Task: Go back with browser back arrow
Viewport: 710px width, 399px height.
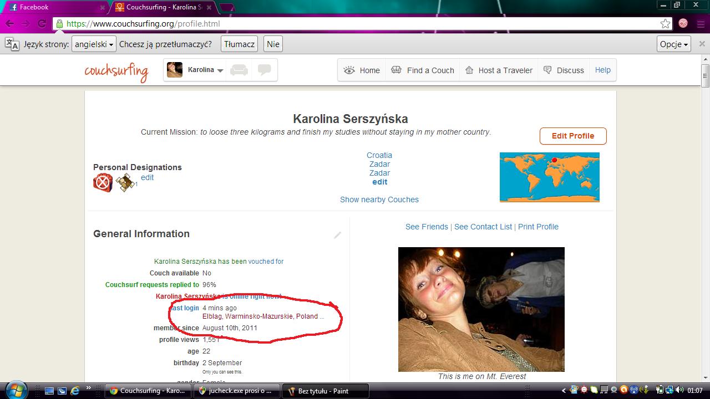Action: pos(10,24)
